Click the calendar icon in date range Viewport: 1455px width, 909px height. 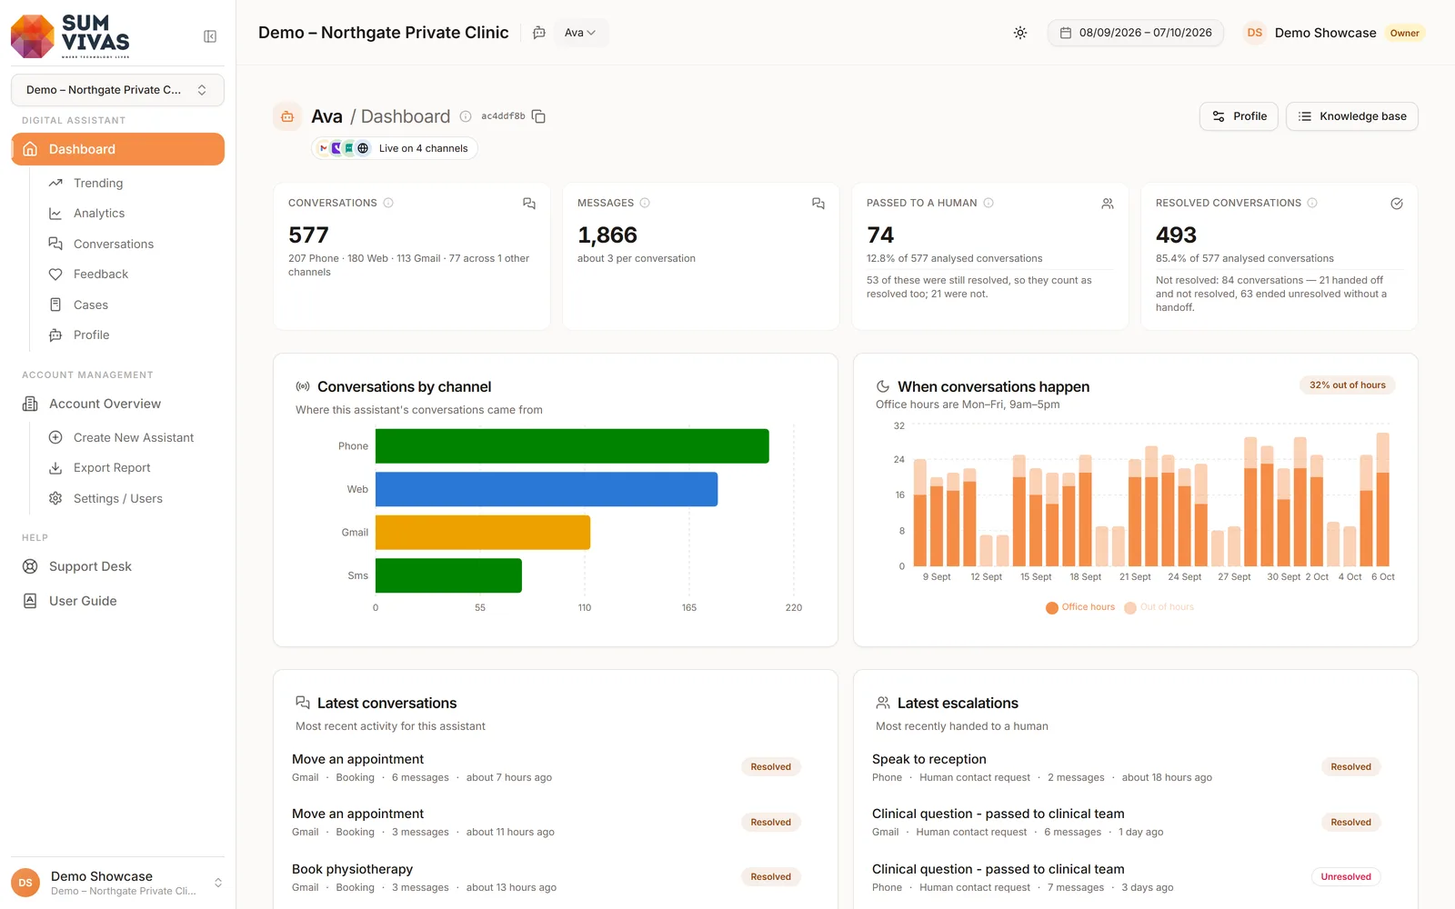tap(1066, 33)
